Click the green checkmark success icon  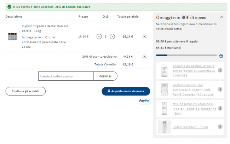9,7
